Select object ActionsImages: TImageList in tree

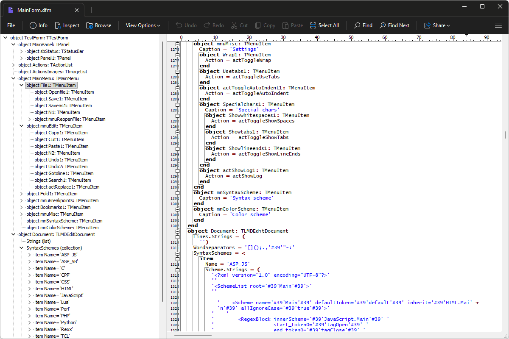[53, 72]
